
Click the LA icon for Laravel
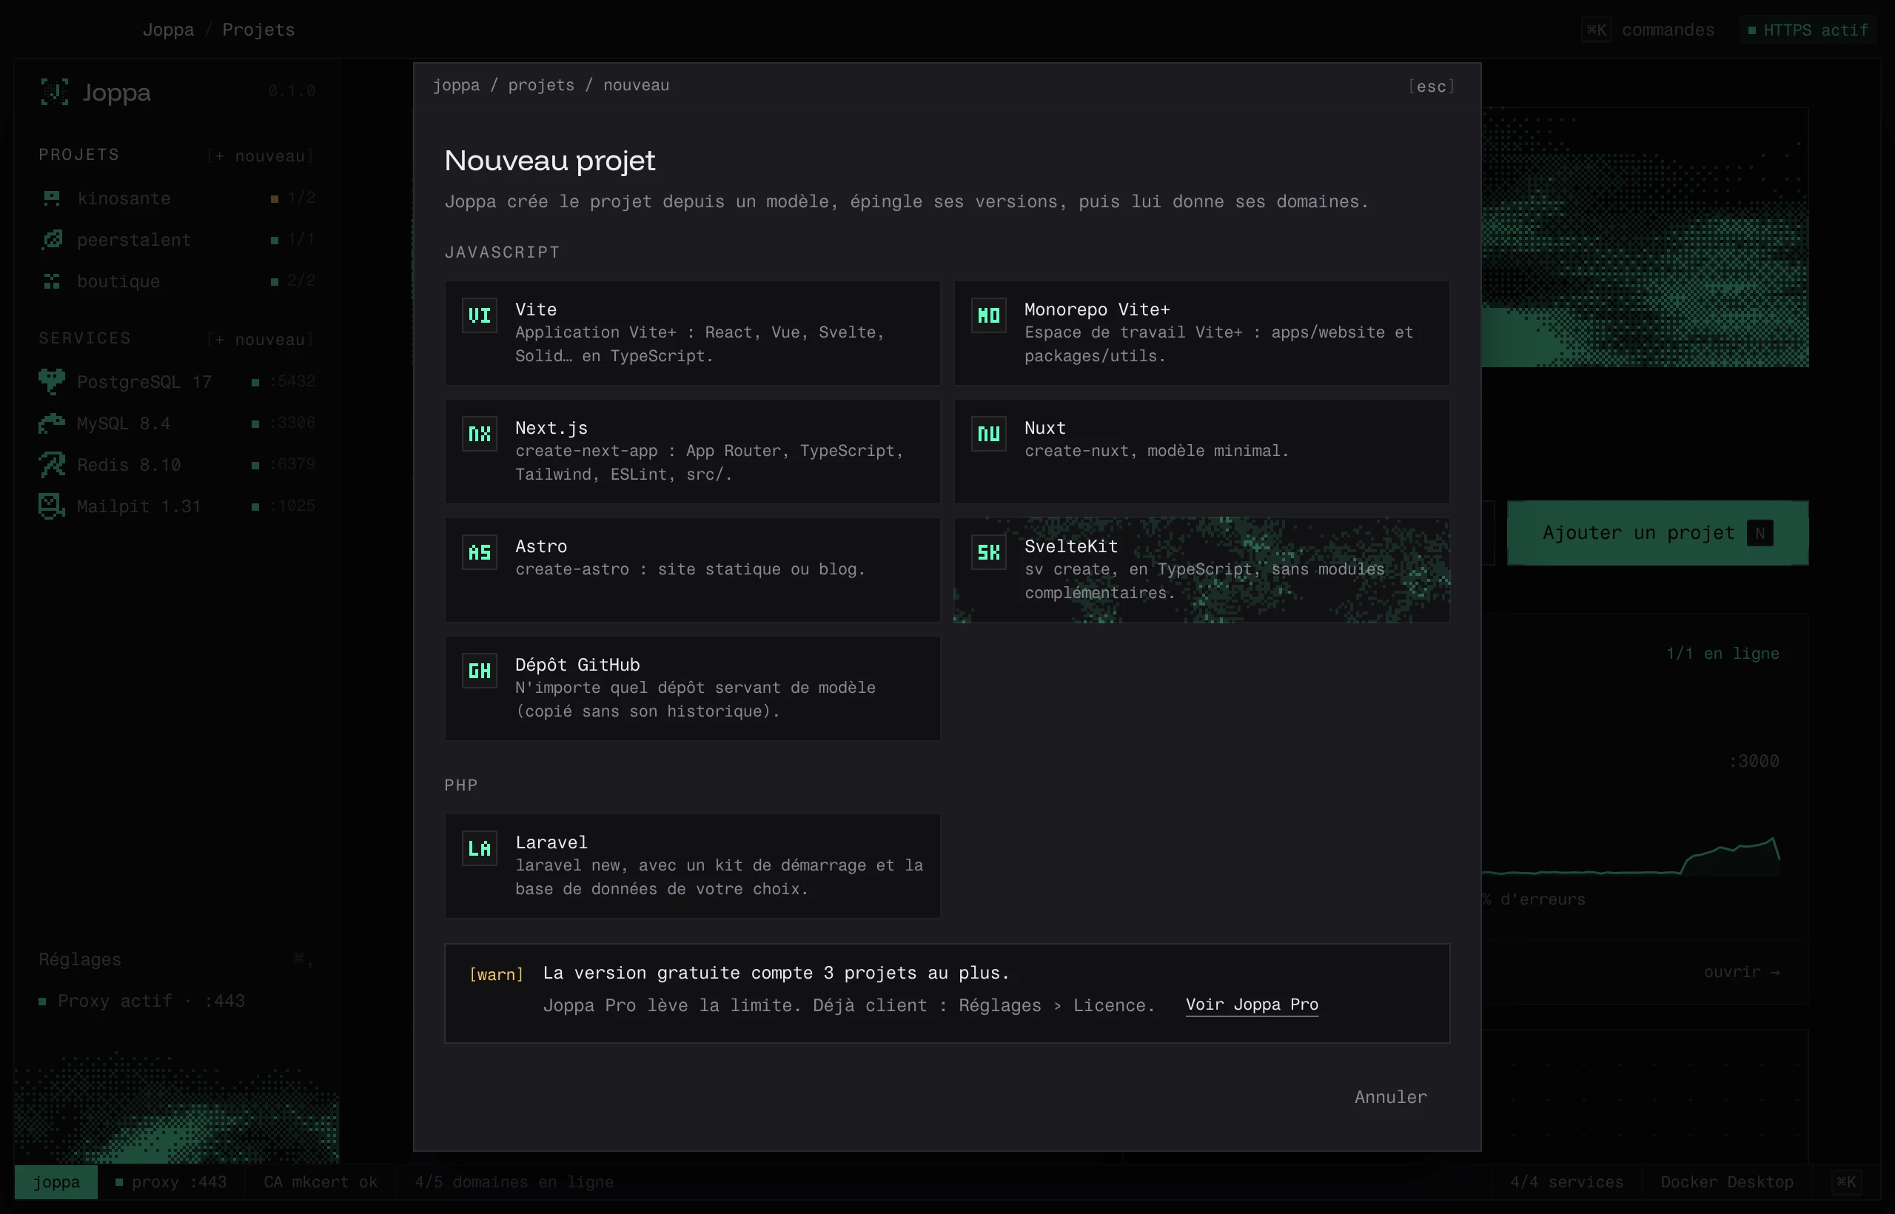pos(479,848)
